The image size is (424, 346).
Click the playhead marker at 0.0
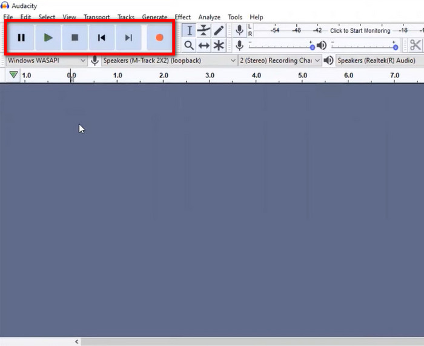tap(71, 76)
